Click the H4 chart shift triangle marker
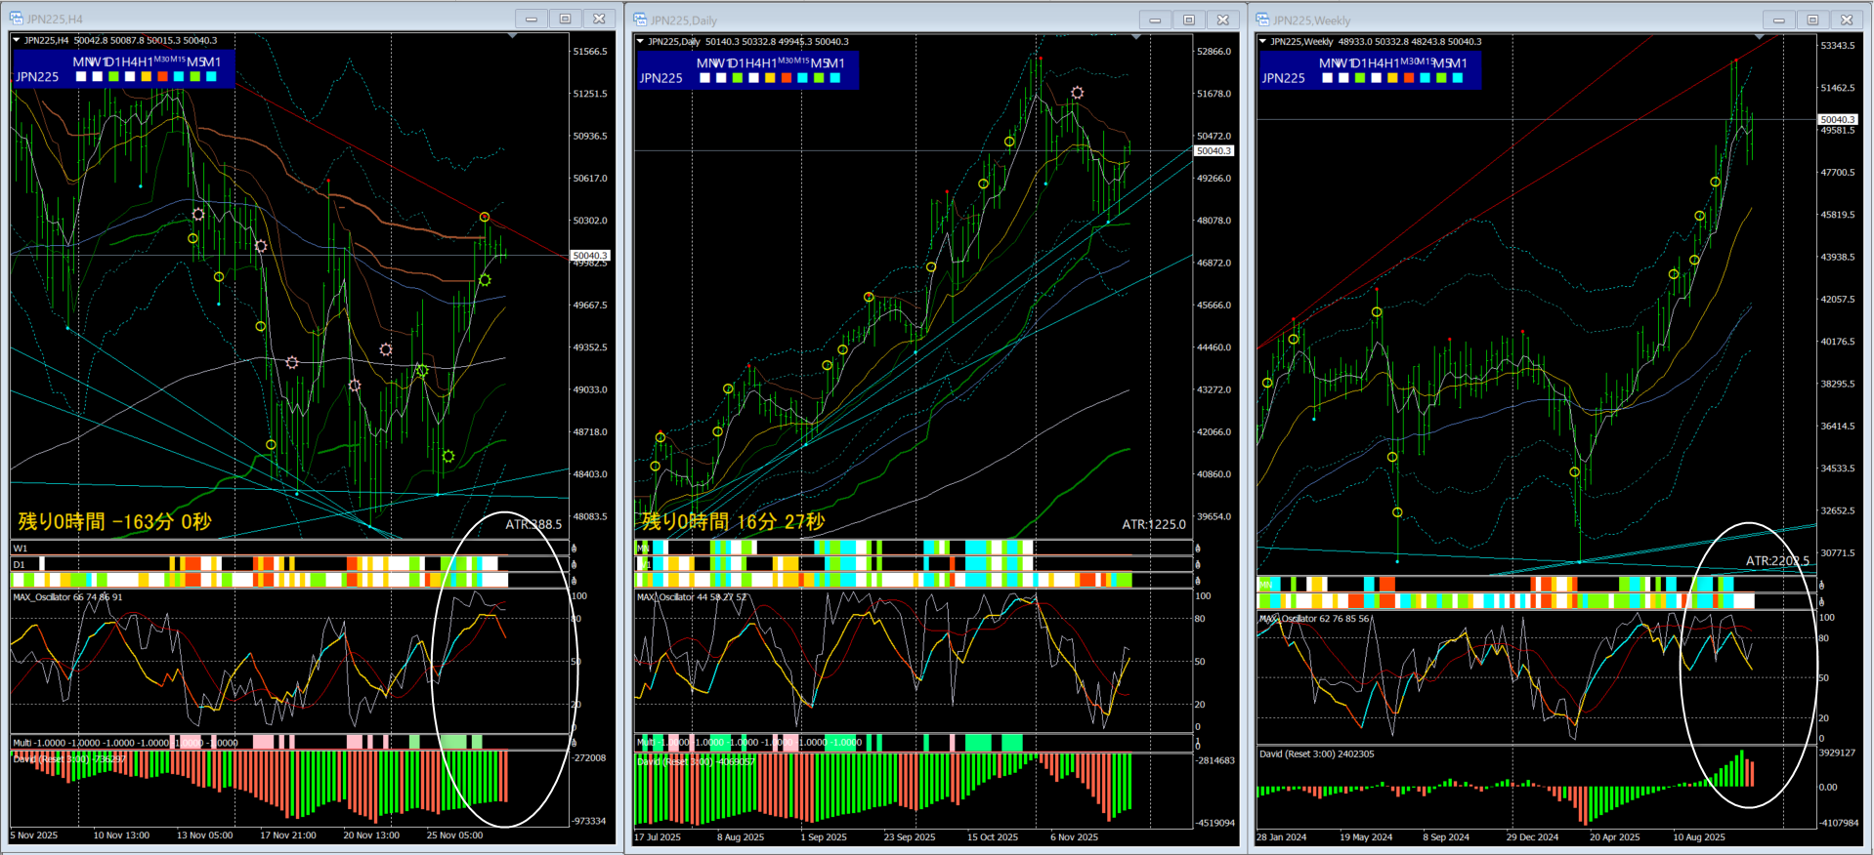This screenshot has width=1874, height=855. click(x=513, y=36)
